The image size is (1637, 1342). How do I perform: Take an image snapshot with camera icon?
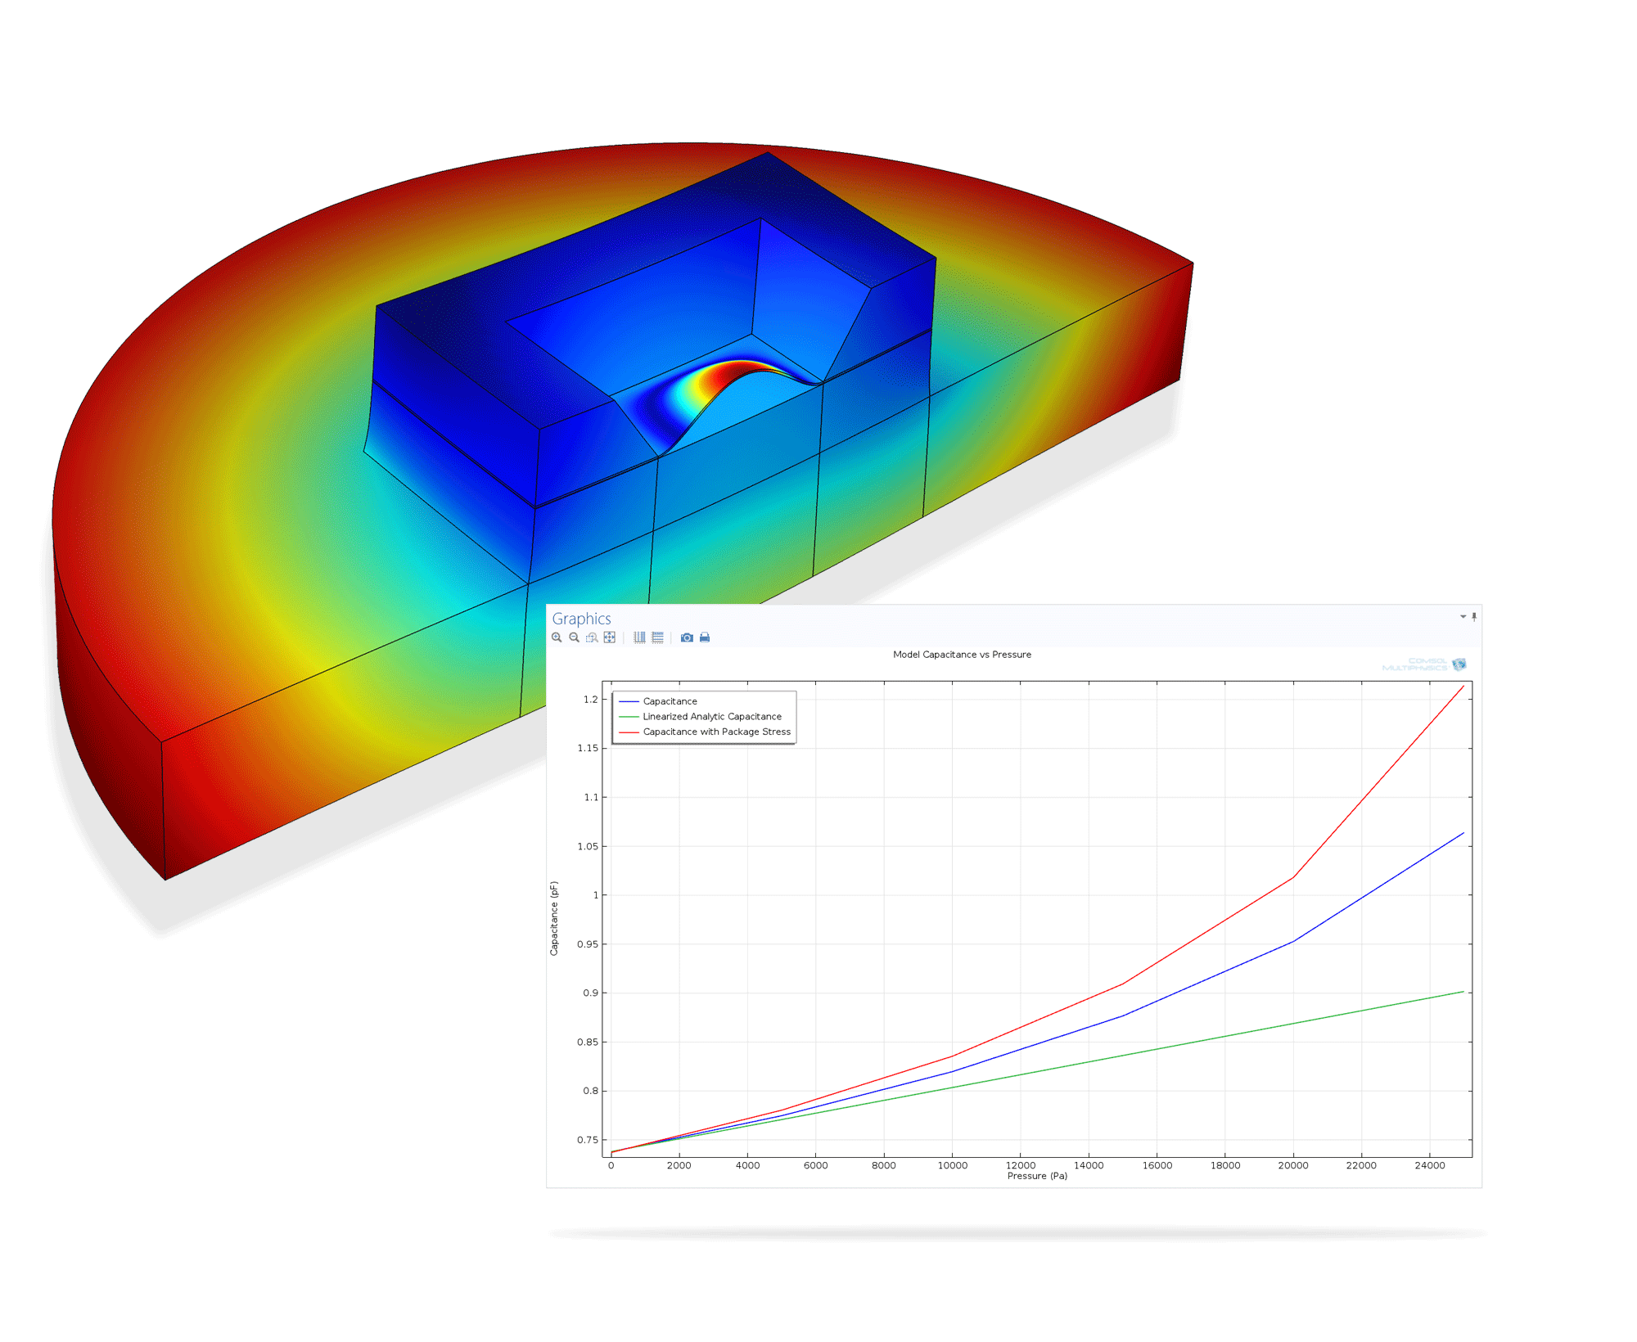click(x=687, y=637)
